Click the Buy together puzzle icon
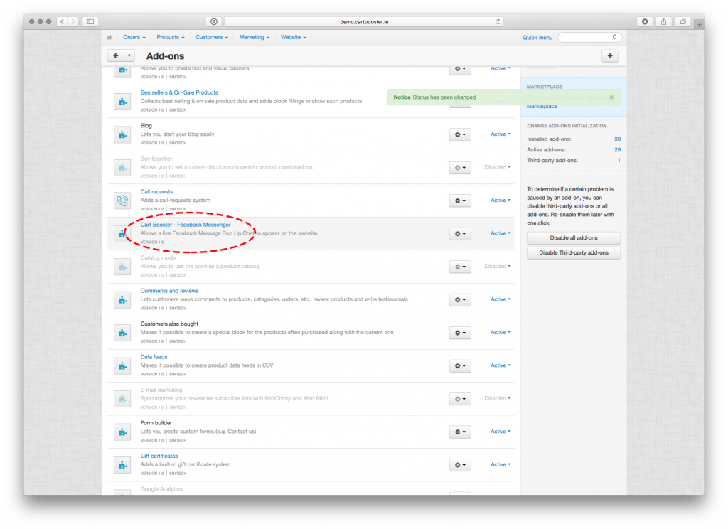The width and height of the screenshot is (728, 529). click(122, 168)
